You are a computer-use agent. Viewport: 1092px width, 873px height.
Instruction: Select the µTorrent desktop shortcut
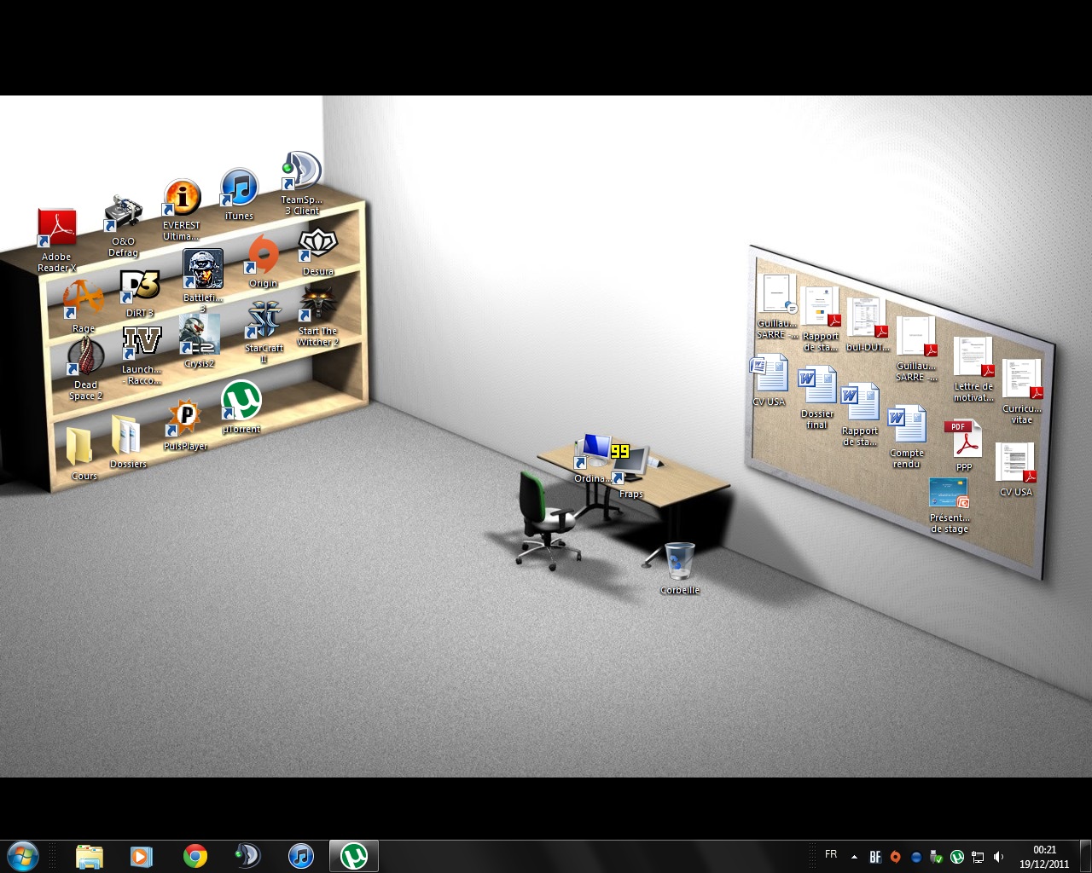[241, 401]
